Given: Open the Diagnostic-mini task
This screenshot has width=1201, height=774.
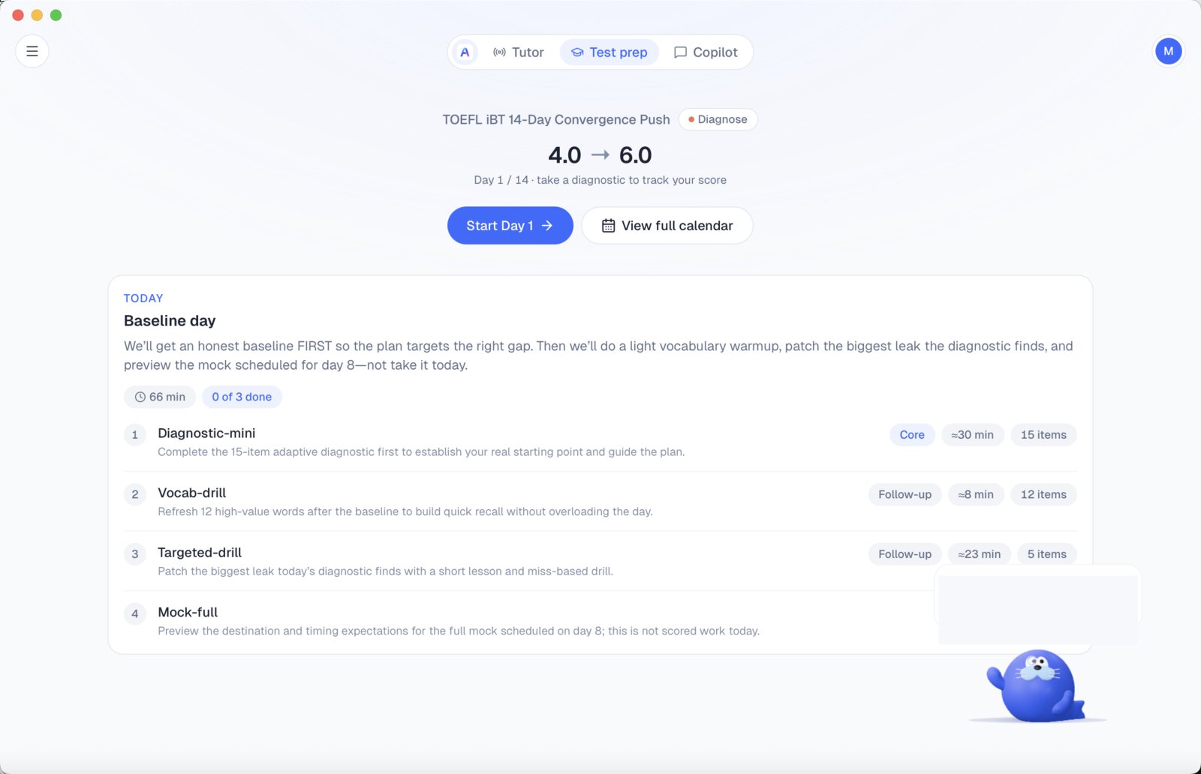Looking at the screenshot, I should tap(600, 442).
